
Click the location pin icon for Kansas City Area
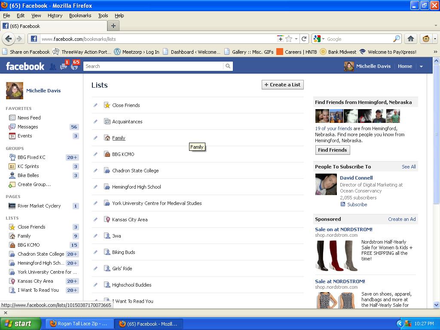click(x=107, y=220)
